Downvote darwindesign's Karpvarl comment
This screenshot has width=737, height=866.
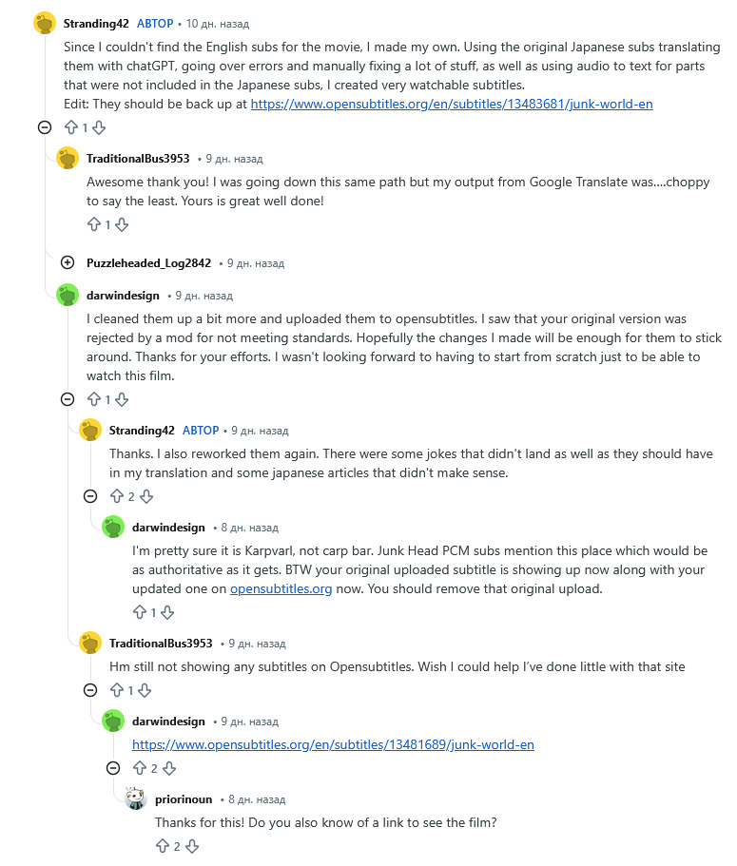coord(167,613)
